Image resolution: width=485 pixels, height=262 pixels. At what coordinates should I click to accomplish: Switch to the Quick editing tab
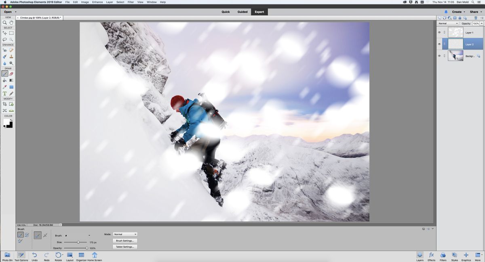225,12
